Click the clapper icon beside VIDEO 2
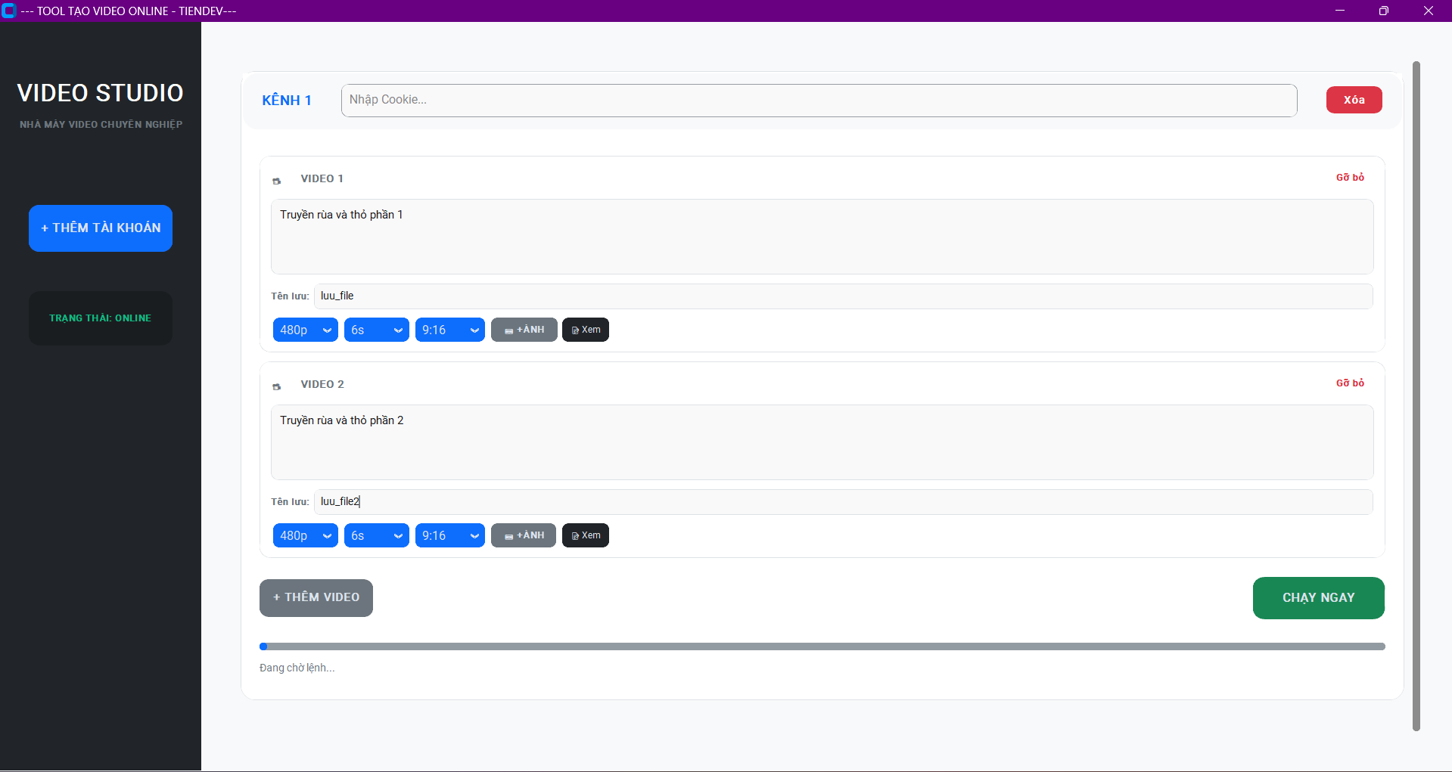The width and height of the screenshot is (1452, 772). [x=277, y=386]
